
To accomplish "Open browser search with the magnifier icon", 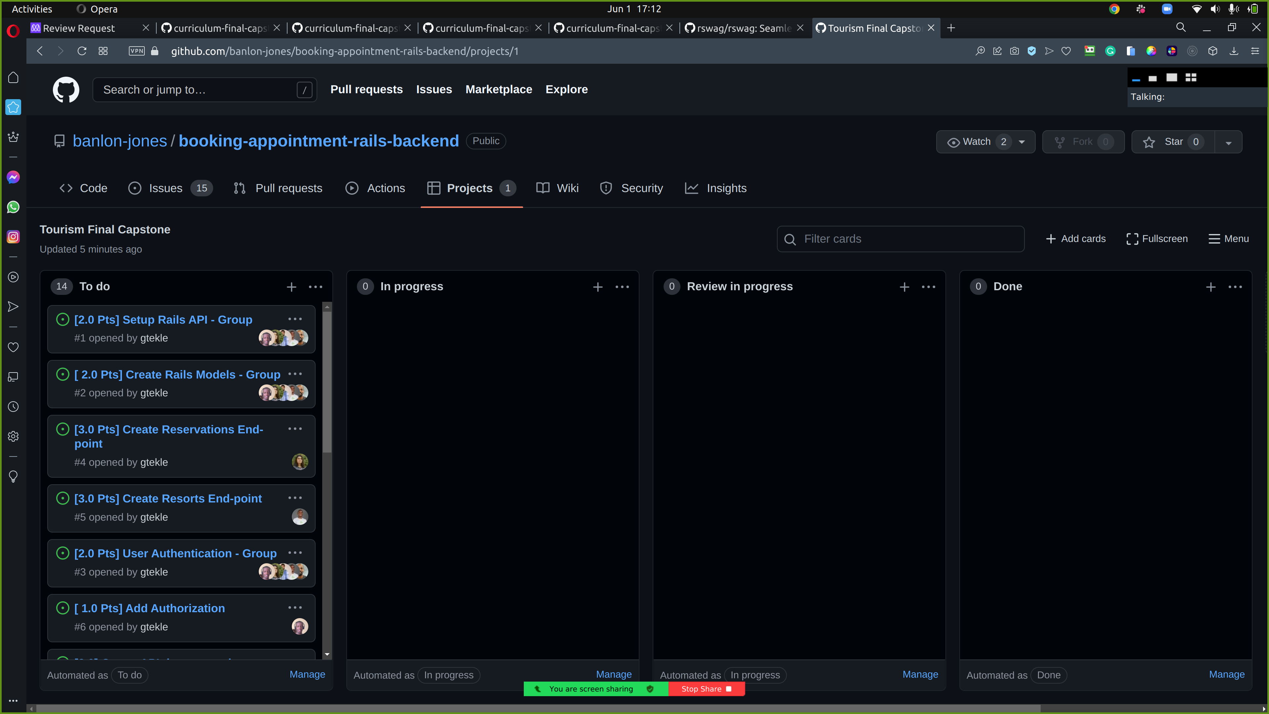I will 1181,27.
